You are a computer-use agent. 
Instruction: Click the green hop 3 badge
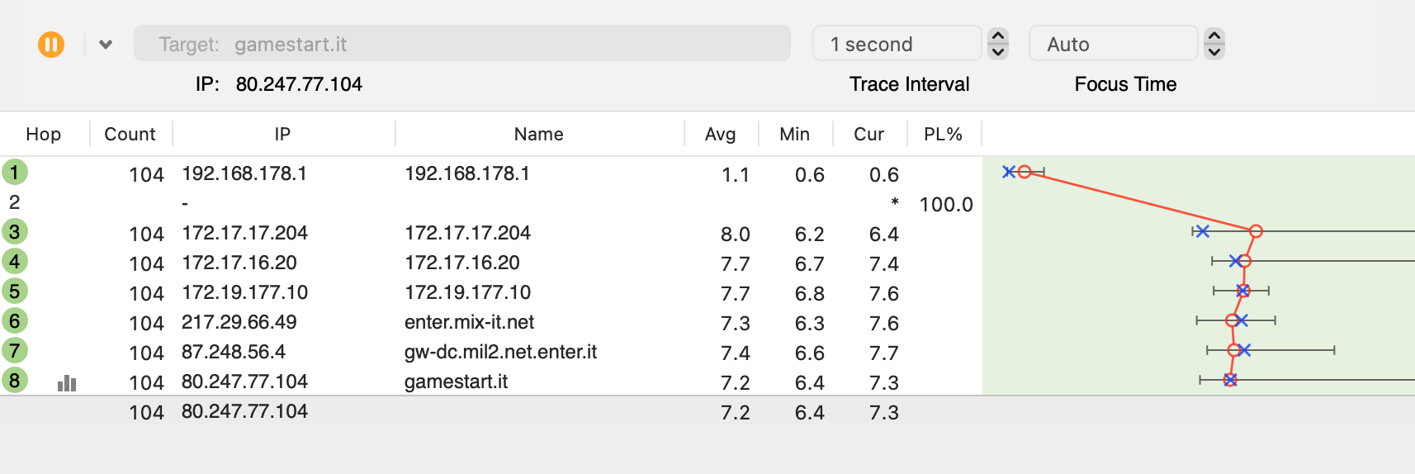coord(15,232)
